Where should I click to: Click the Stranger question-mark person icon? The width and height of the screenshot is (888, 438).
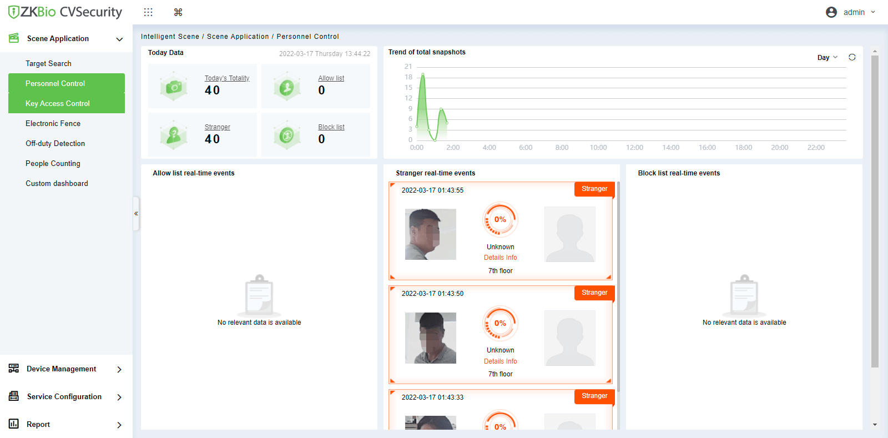point(174,135)
